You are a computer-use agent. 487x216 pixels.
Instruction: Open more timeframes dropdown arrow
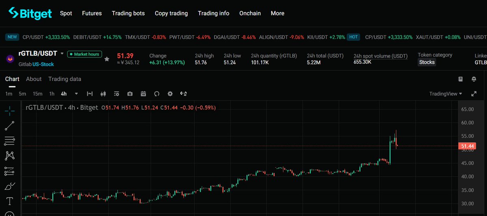[x=76, y=94]
